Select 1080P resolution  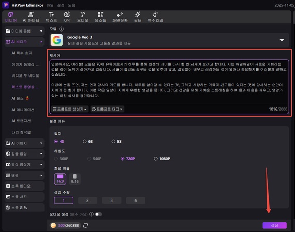pos(162,159)
